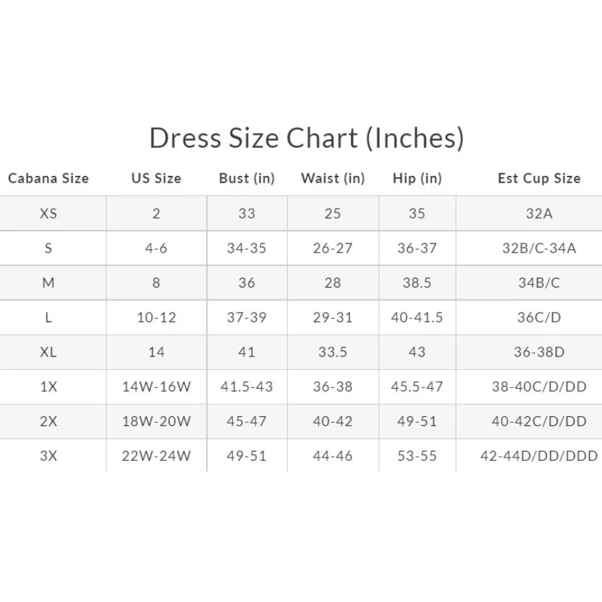602x602 pixels.
Task: Click the XS size row label
Action: (48, 213)
